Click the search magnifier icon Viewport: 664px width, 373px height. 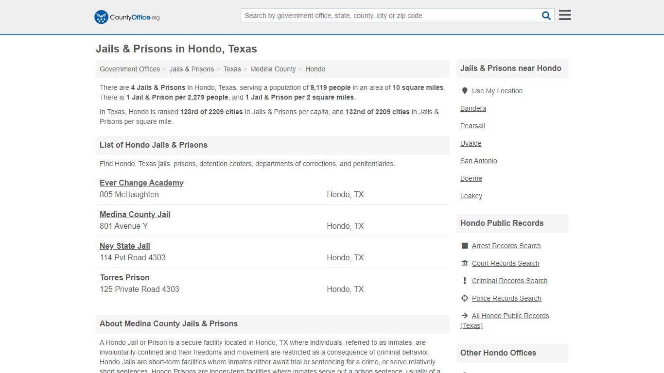click(x=546, y=16)
